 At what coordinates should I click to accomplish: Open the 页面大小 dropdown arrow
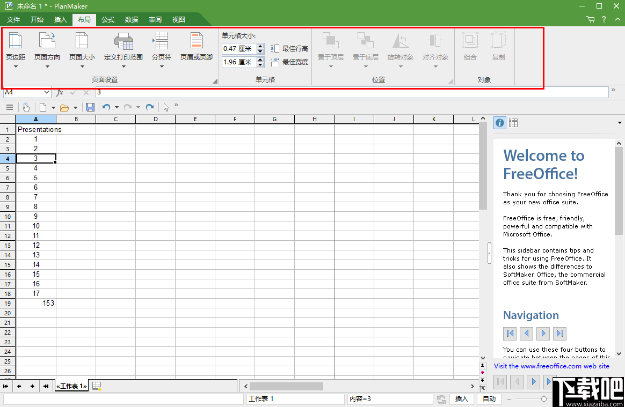click(82, 65)
